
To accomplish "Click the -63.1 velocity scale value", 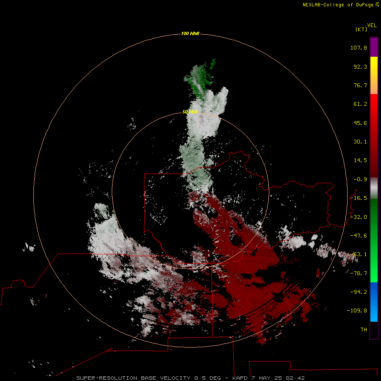I will 359,254.
